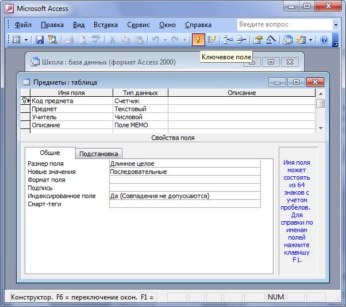Screen dimensions: 346x307
Task: Click the Build (wand) toolbar icon
Action: (271, 40)
